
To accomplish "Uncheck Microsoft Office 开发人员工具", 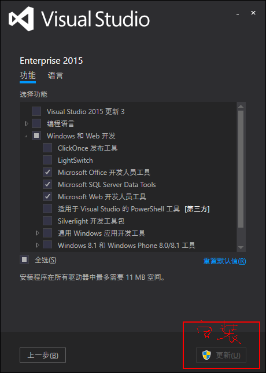I will pyautogui.click(x=47, y=172).
